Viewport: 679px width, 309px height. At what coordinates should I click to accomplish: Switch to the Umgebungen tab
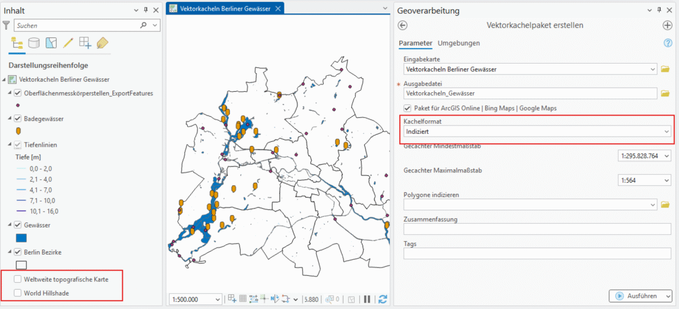[x=458, y=43]
